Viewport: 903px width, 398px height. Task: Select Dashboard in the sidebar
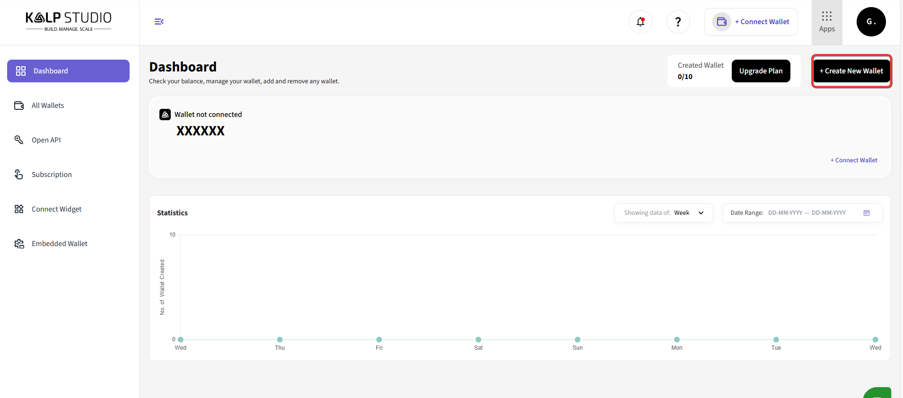tap(68, 71)
